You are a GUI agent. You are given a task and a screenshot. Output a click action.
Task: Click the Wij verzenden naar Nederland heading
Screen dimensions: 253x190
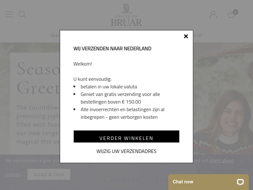(x=112, y=49)
